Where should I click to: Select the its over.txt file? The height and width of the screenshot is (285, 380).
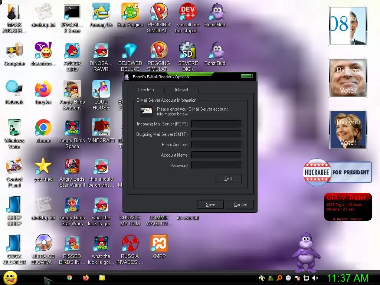click(188, 217)
